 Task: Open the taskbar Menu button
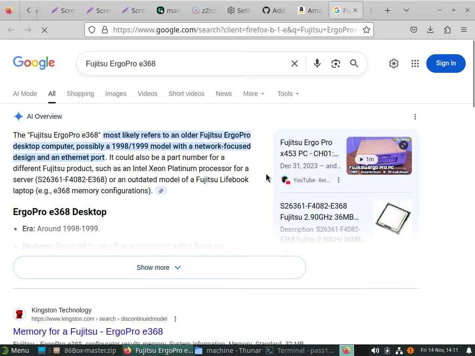(15, 350)
